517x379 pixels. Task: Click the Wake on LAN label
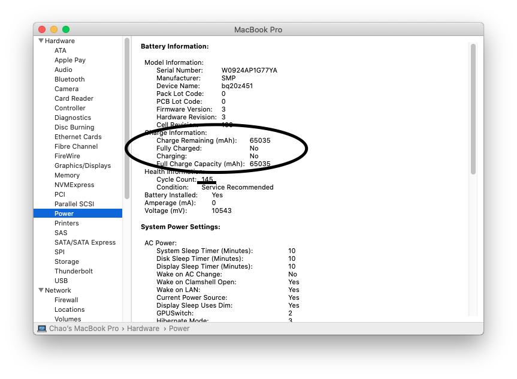tap(178, 289)
